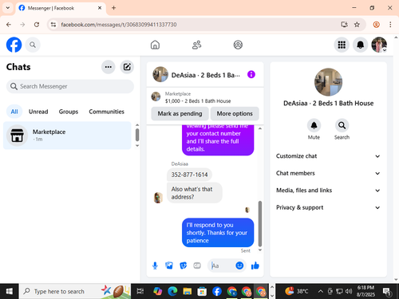Click the listing photo in details panel

point(328,82)
